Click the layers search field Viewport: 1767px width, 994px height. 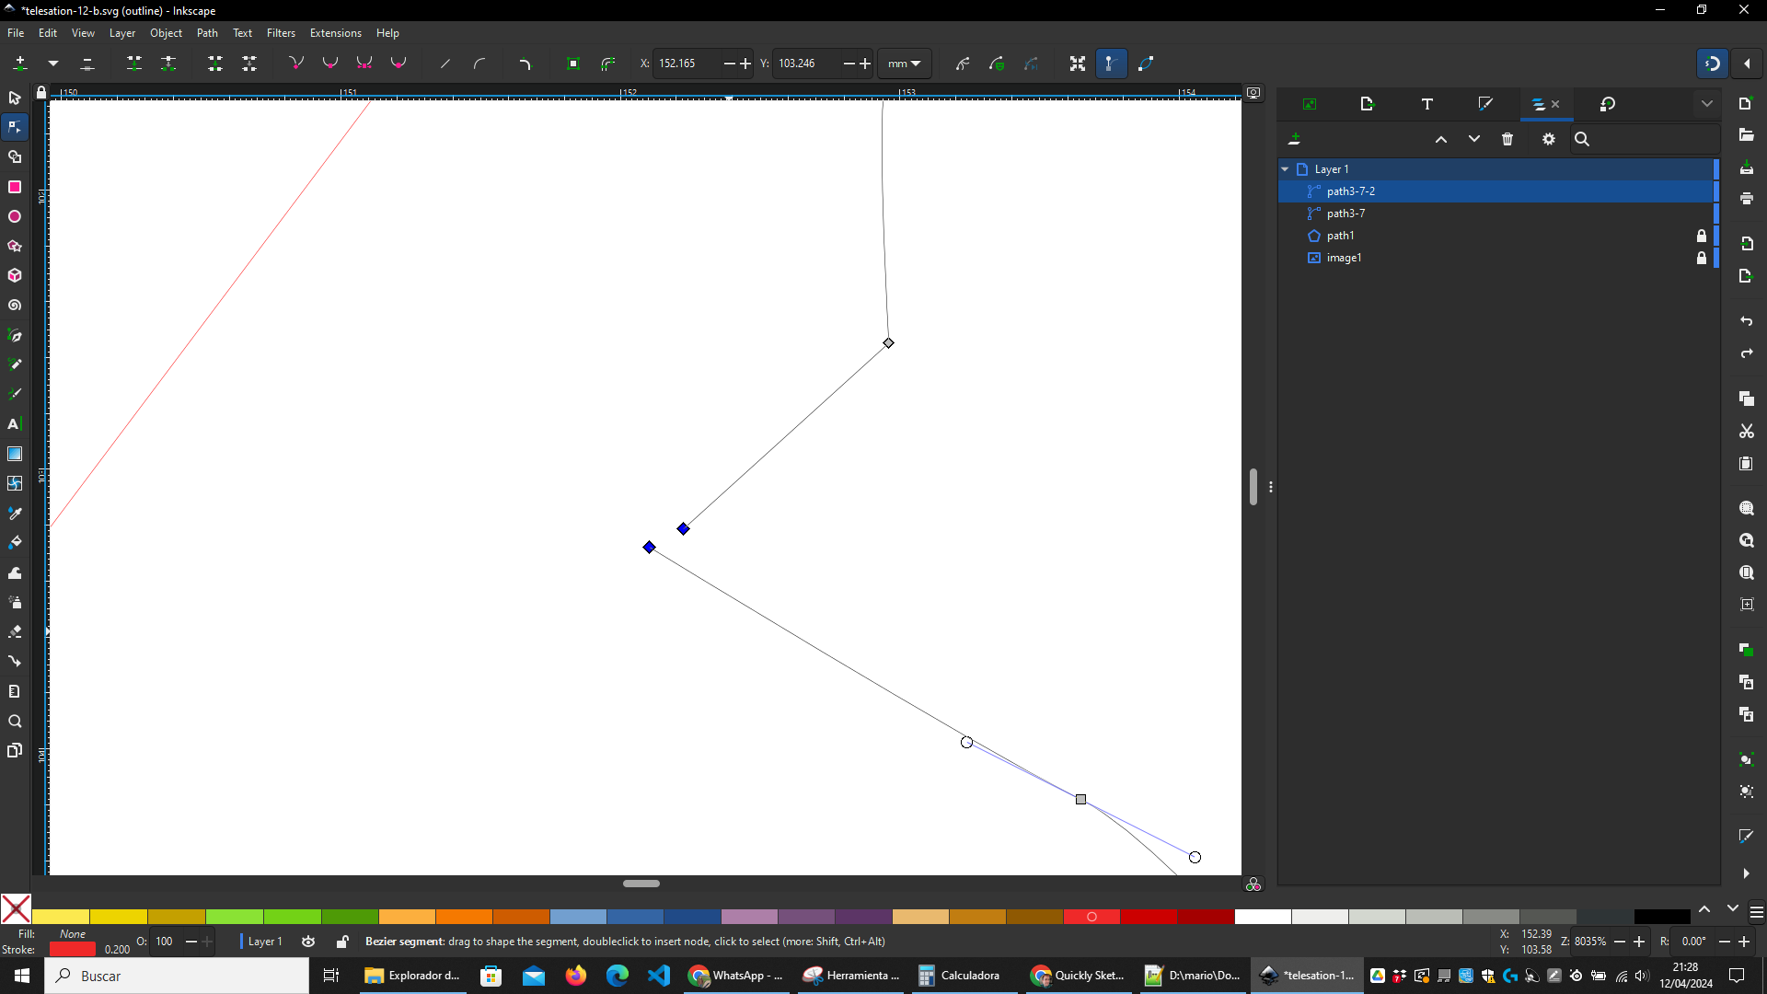pyautogui.click(x=1646, y=139)
